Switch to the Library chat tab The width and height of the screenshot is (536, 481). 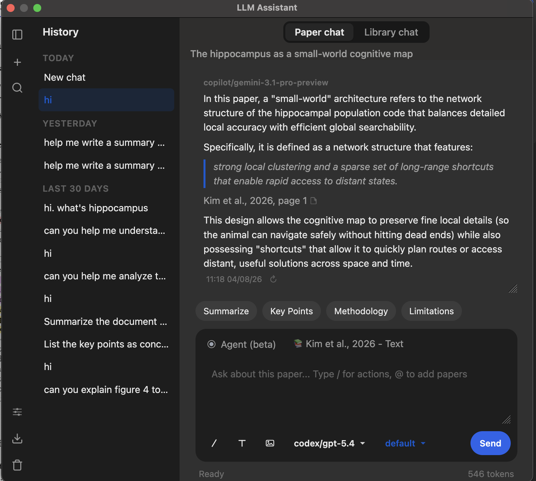tap(391, 32)
